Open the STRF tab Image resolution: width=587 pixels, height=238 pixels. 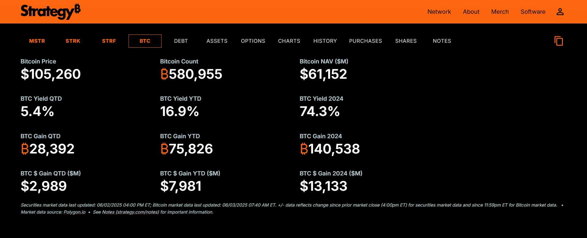pyautogui.click(x=109, y=41)
